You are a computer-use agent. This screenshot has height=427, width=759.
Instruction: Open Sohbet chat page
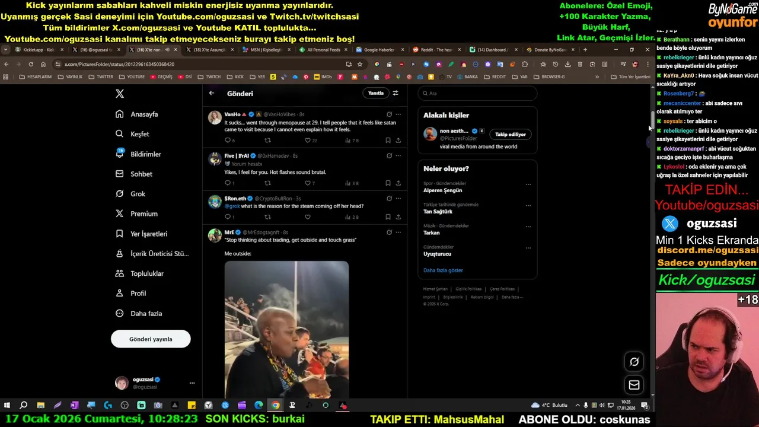click(134, 174)
